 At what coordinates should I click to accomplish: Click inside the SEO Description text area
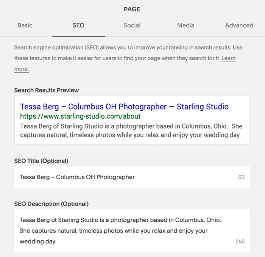(x=132, y=231)
